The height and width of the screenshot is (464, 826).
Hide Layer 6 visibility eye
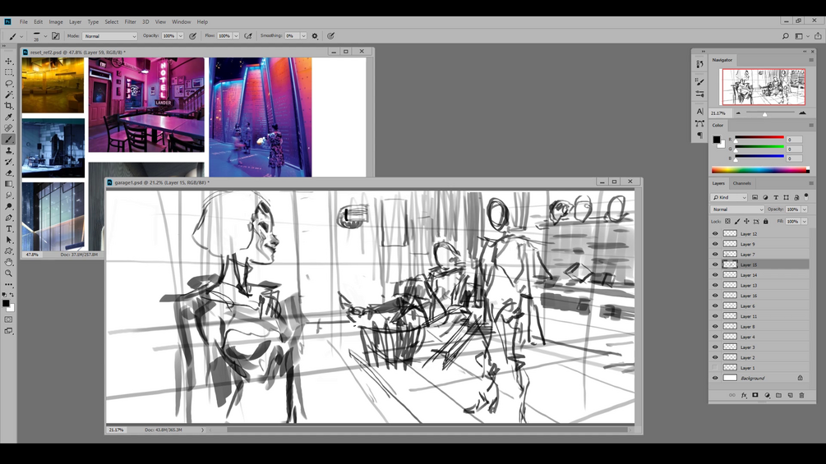tap(715, 306)
